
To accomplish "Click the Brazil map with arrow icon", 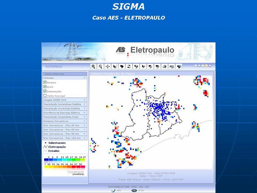I will pos(157,67).
